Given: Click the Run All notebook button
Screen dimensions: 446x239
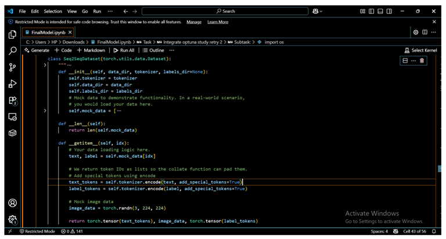Looking at the screenshot, I should (x=123, y=50).
